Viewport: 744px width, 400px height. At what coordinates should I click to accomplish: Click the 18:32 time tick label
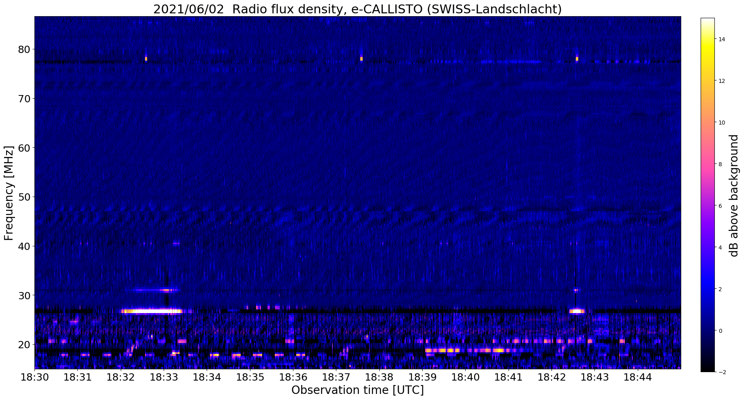click(x=121, y=377)
